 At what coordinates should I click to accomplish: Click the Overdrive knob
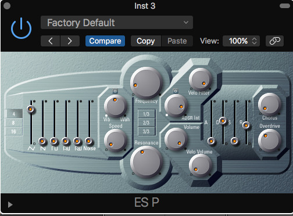pos(270,141)
